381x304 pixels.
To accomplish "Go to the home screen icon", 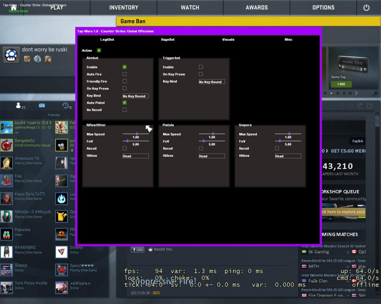I will pyautogui.click(x=13, y=8).
